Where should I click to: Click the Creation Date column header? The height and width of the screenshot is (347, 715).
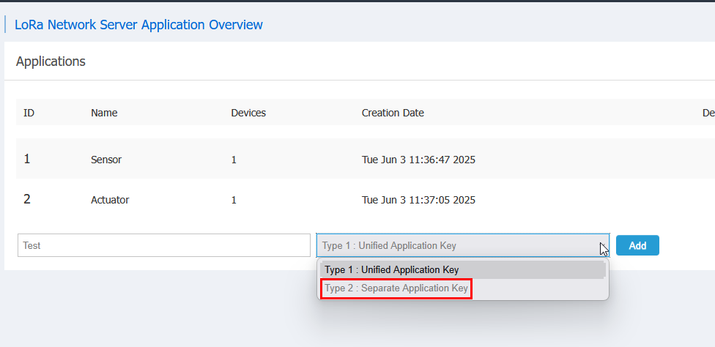tap(393, 113)
